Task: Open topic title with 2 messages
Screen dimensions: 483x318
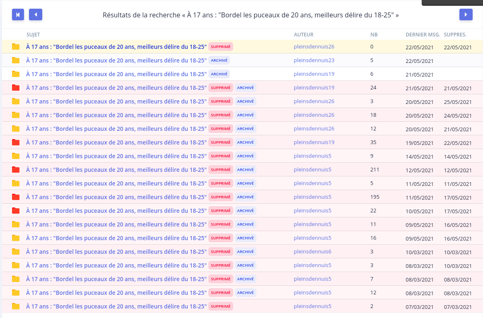Action: (116, 306)
